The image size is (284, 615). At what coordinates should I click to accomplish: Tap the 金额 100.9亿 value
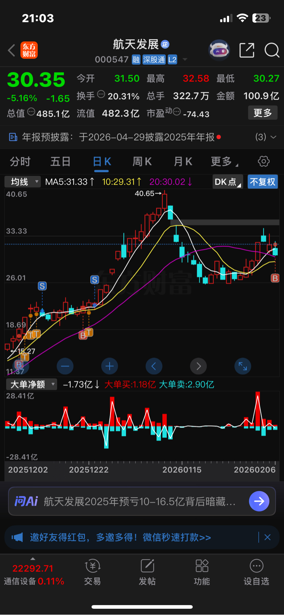[261, 96]
